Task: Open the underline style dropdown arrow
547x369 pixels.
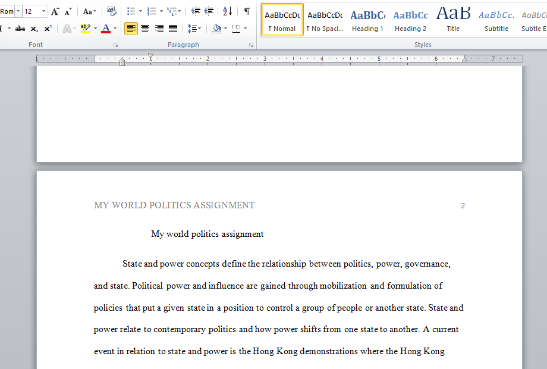Action: pyautogui.click(x=9, y=29)
